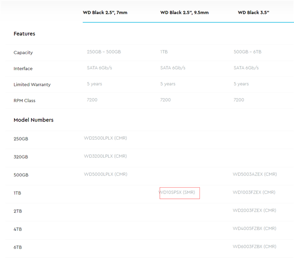The width and height of the screenshot is (294, 259).
Task: Click the 250GB – 500GB capacity value
Action: pyautogui.click(x=104, y=52)
